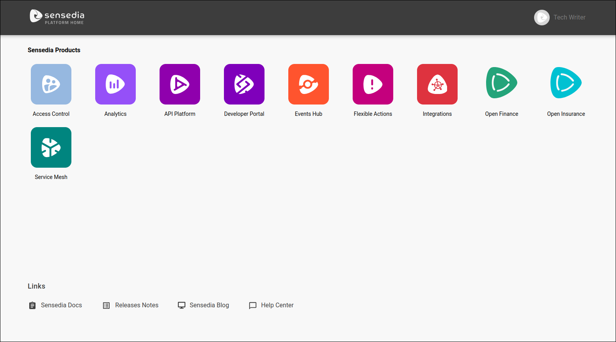
Task: Click the user avatar icon
Action: (542, 18)
